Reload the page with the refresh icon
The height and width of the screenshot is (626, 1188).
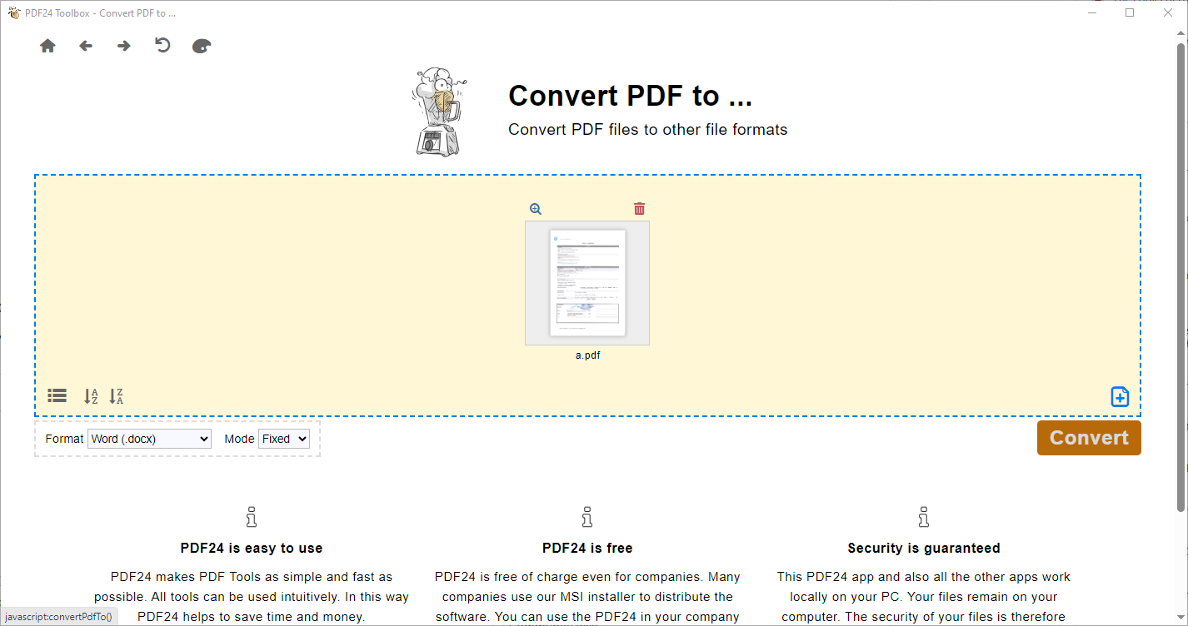(x=162, y=45)
